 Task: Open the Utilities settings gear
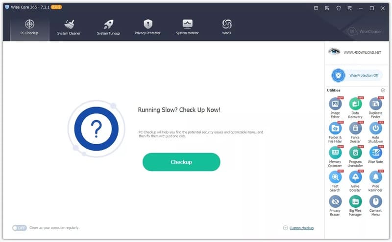coord(383,90)
